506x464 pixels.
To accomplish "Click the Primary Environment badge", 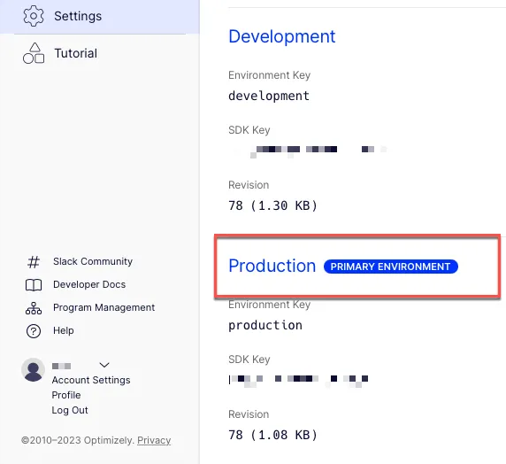I will coord(391,267).
